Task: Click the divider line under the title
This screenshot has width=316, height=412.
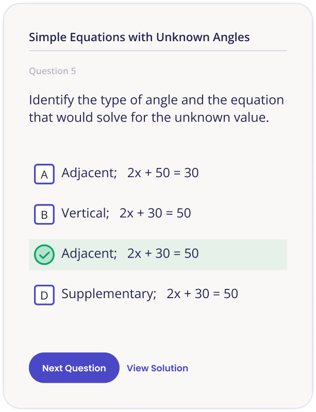Action: 158,51
